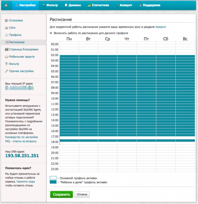Click the Ср column header
This screenshot has width=198, height=204.
tap(107, 39)
